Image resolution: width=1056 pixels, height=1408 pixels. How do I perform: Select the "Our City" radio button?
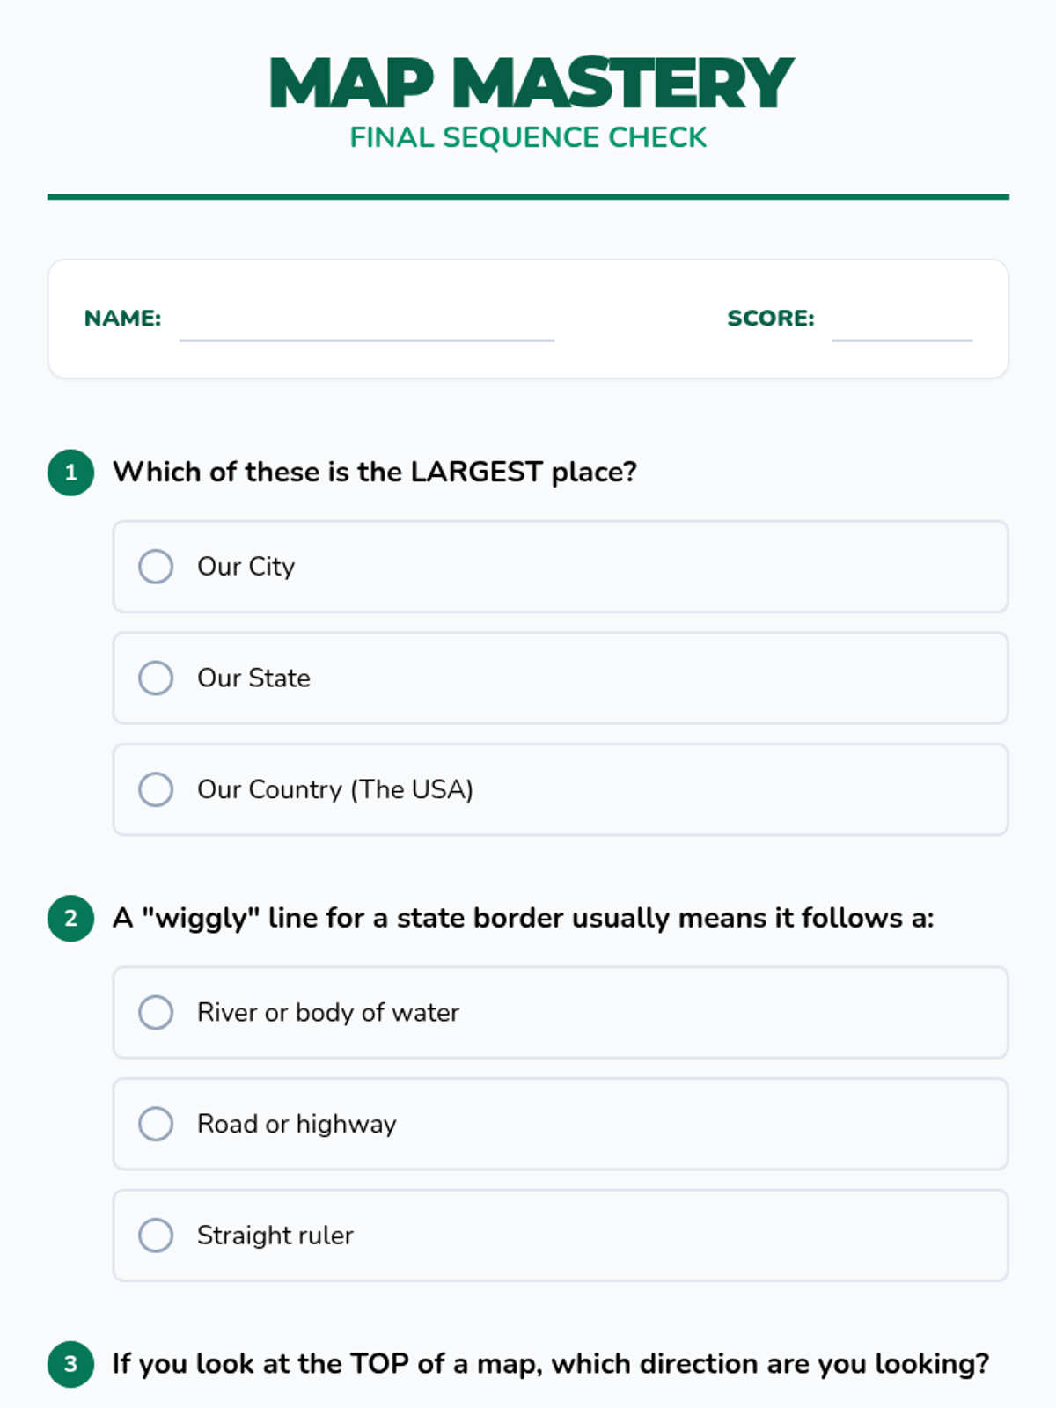click(x=156, y=567)
